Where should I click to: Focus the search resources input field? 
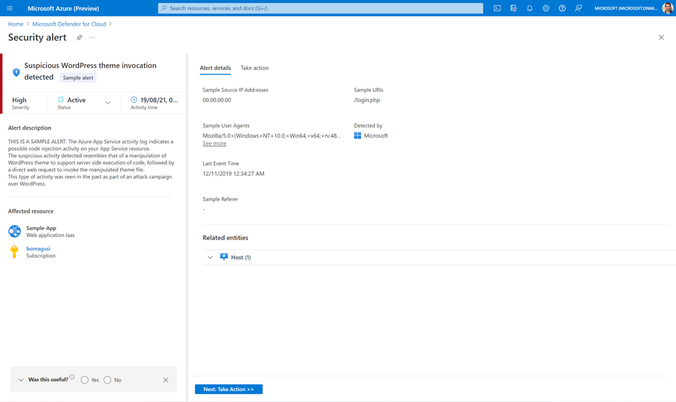click(x=320, y=8)
